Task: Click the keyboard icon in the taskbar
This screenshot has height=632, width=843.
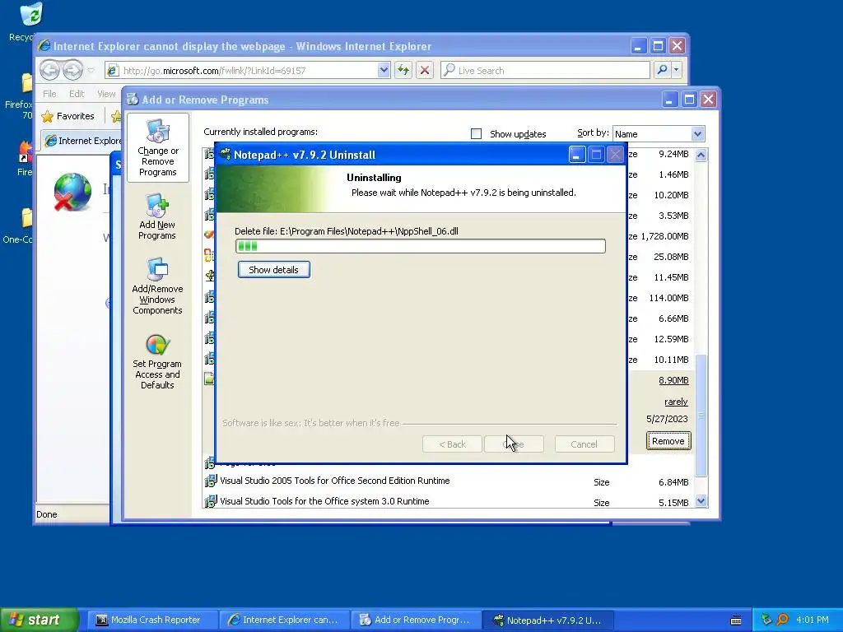Action: 736,620
